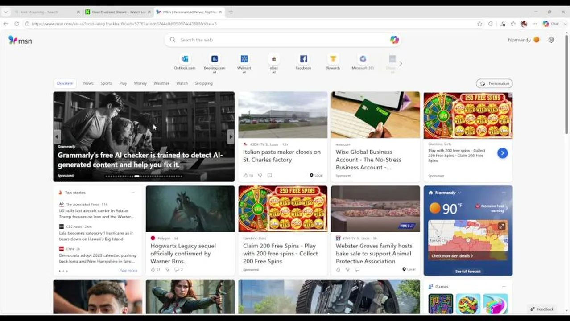Open the Microsoft 365 shortcut

tap(363, 62)
